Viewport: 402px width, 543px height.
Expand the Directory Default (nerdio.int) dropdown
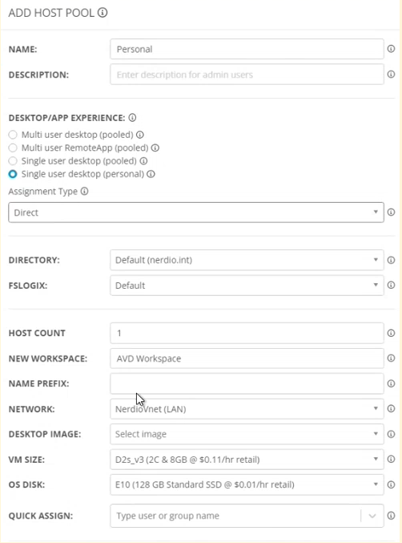coord(247,260)
